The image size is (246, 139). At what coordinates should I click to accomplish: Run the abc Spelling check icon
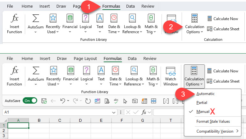[116, 101]
